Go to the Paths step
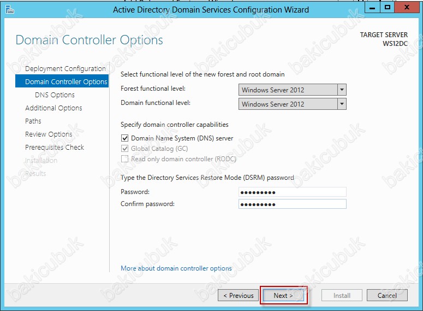The height and width of the screenshot is (311, 423). click(33, 121)
